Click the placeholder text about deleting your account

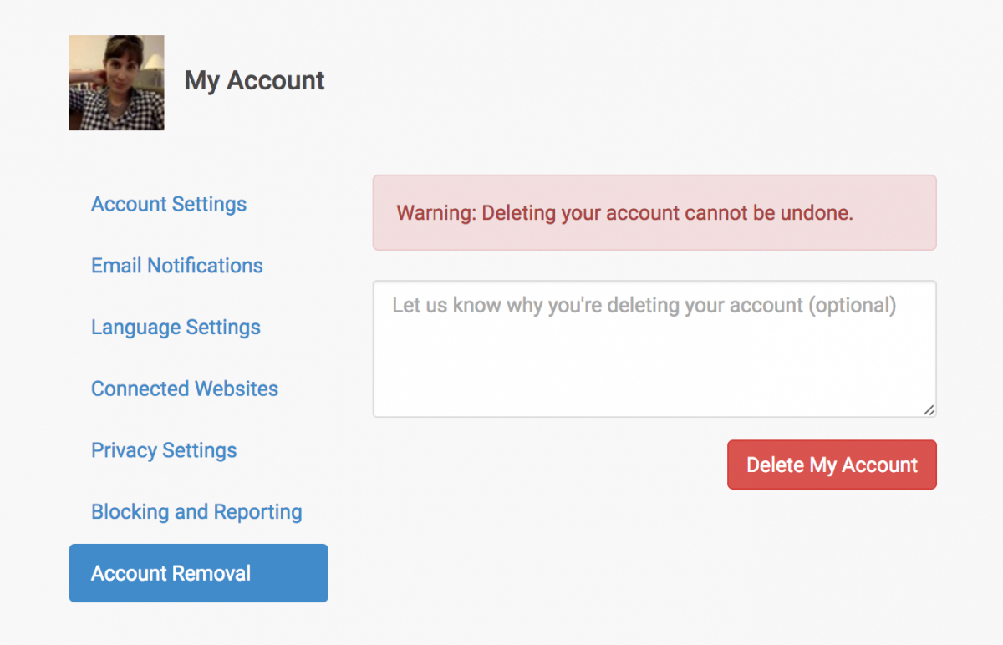598,306
